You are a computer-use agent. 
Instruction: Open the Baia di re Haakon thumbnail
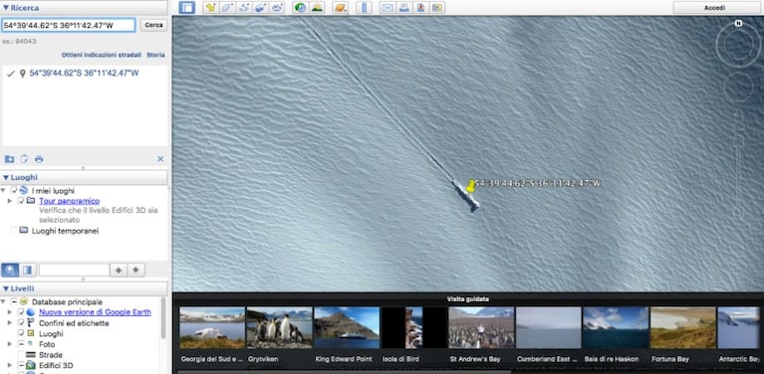coord(616,328)
